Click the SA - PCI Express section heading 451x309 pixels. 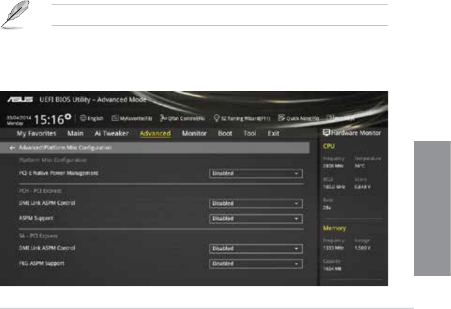coord(38,235)
